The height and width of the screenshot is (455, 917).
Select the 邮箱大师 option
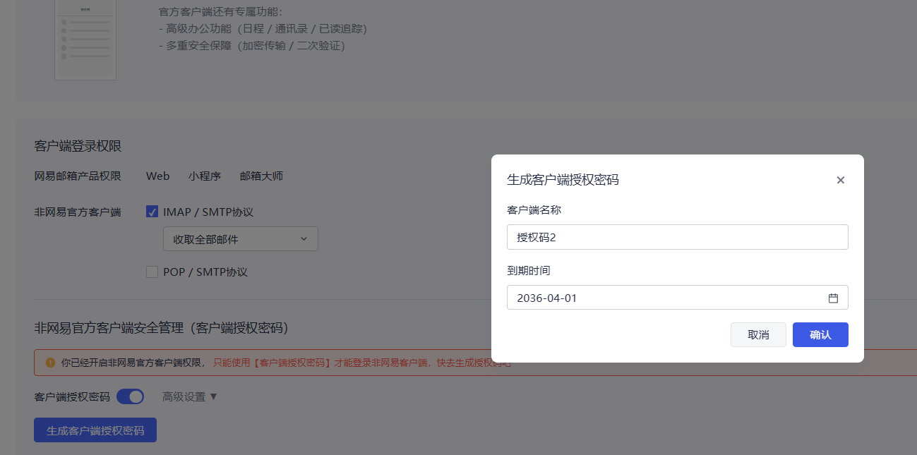[x=260, y=176]
